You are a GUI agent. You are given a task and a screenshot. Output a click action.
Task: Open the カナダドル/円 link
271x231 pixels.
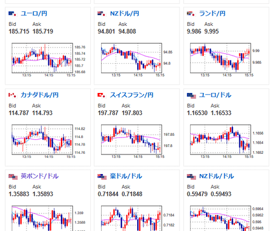pos(40,95)
